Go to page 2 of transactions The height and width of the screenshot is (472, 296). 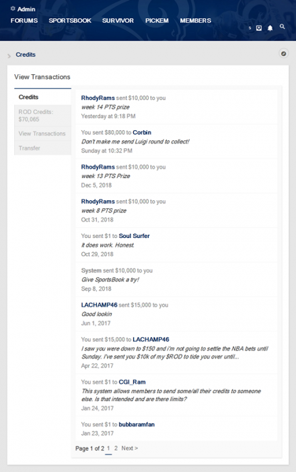(116, 448)
